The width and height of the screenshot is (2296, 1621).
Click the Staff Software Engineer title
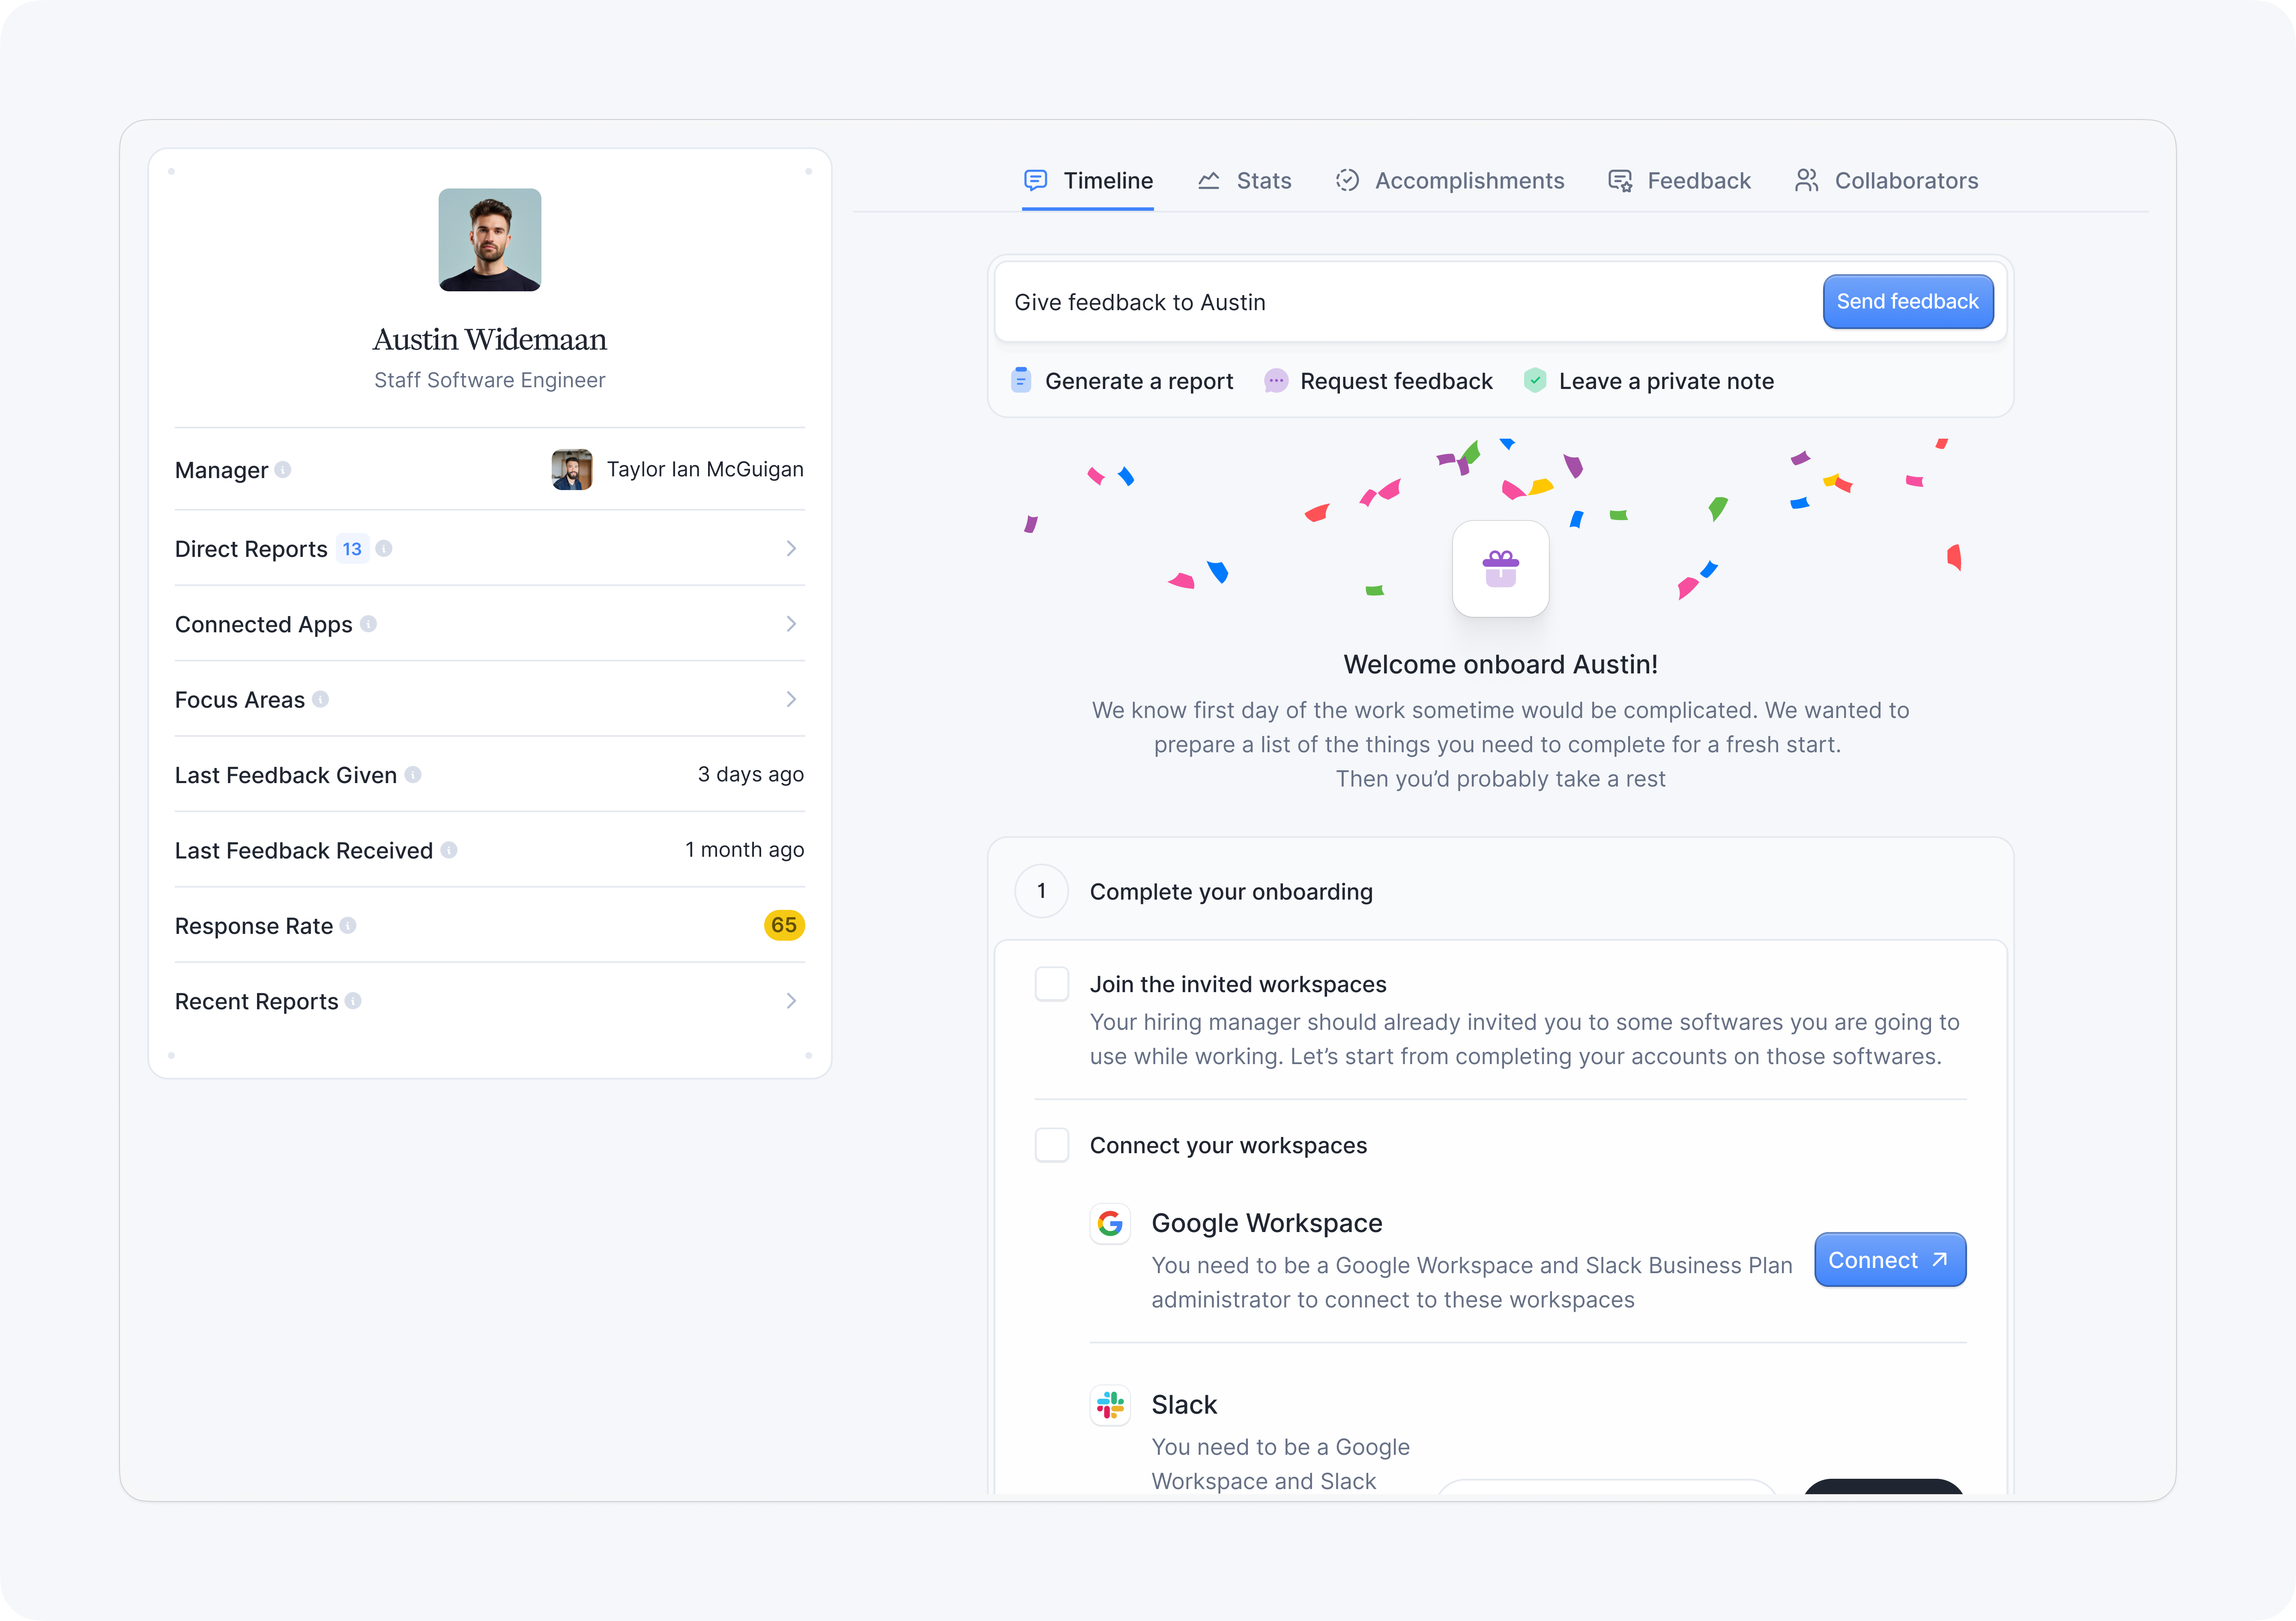[x=490, y=380]
